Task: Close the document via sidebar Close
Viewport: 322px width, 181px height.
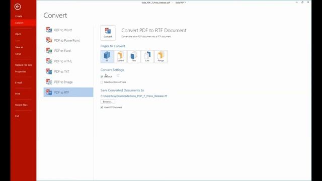Action: coord(18,54)
